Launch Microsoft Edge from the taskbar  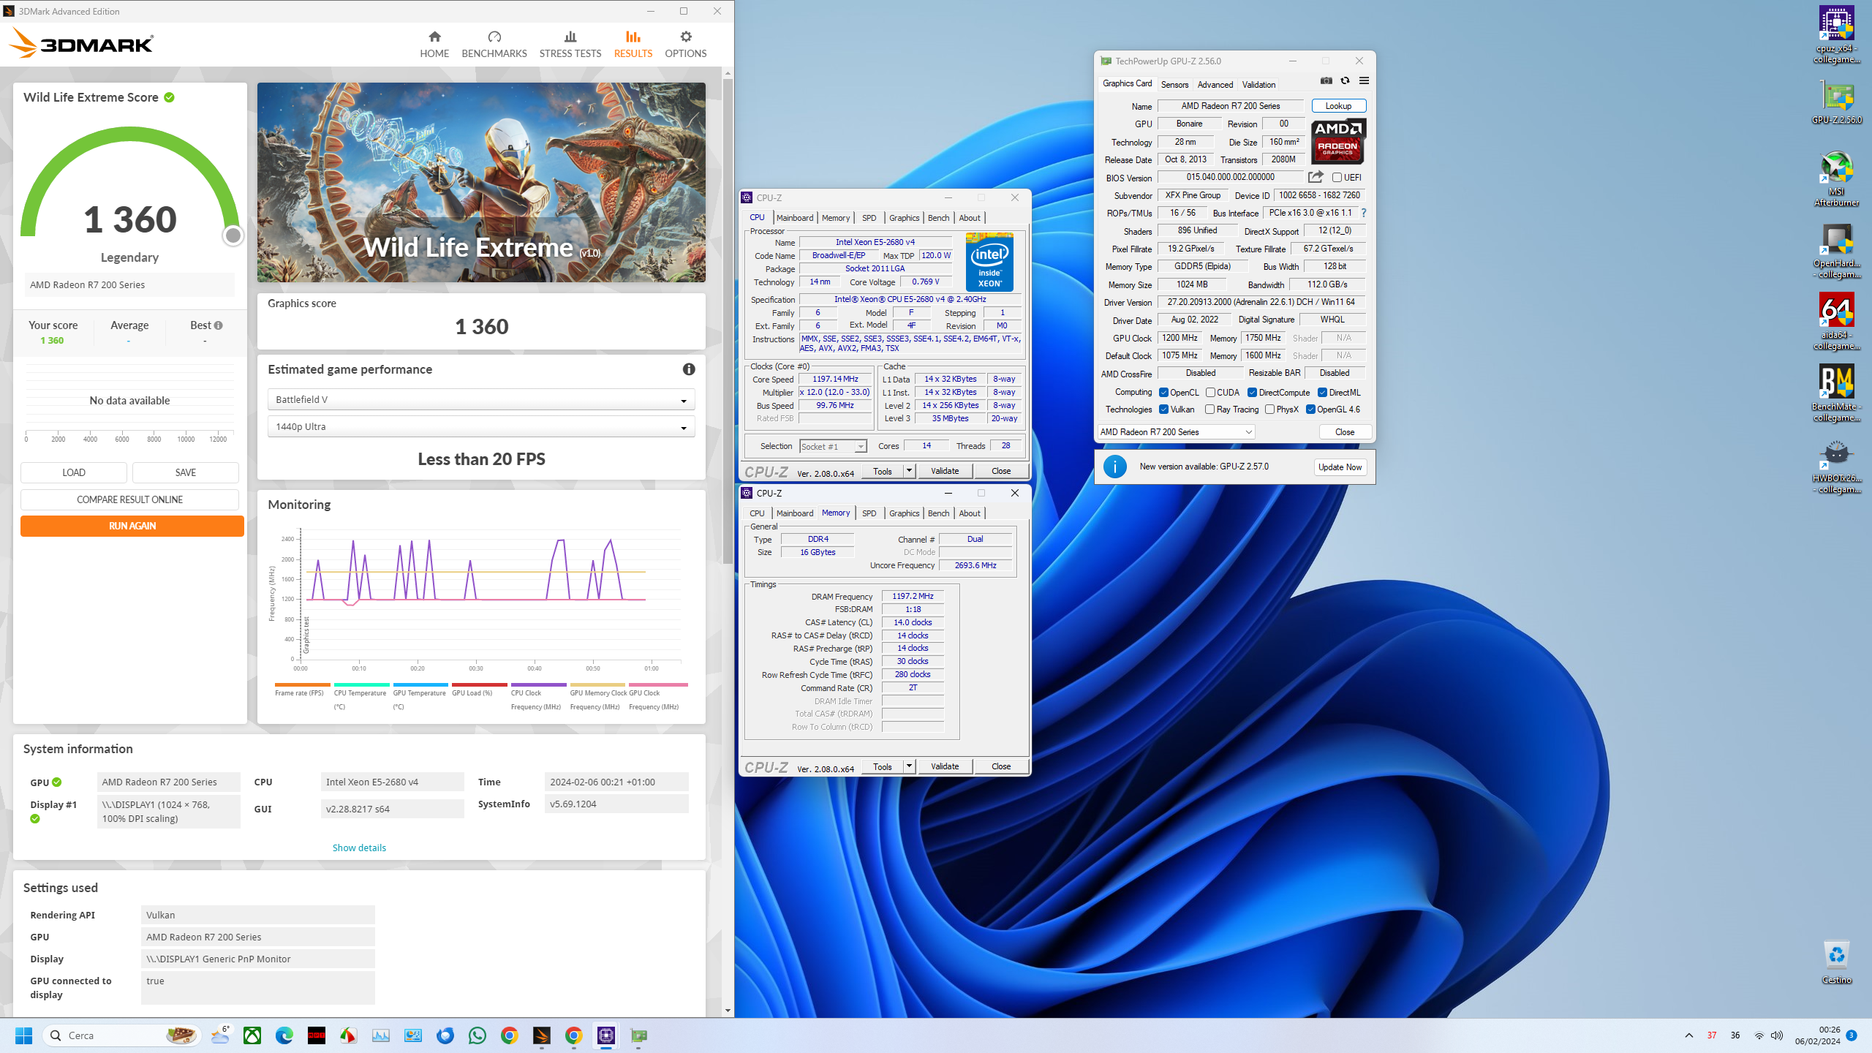pyautogui.click(x=284, y=1035)
